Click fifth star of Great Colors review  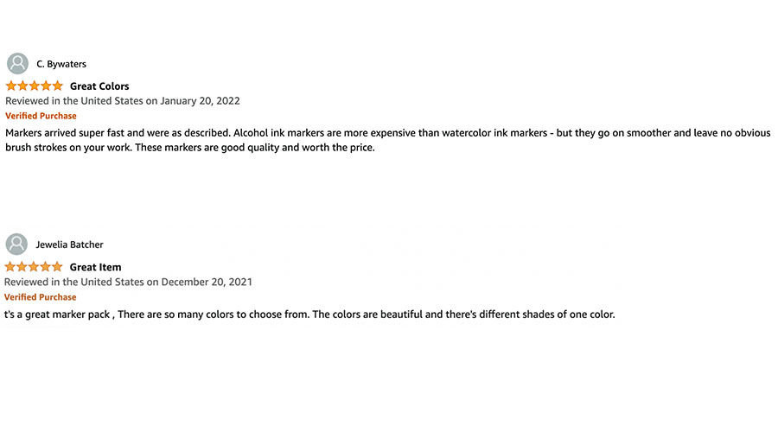pyautogui.click(x=57, y=86)
